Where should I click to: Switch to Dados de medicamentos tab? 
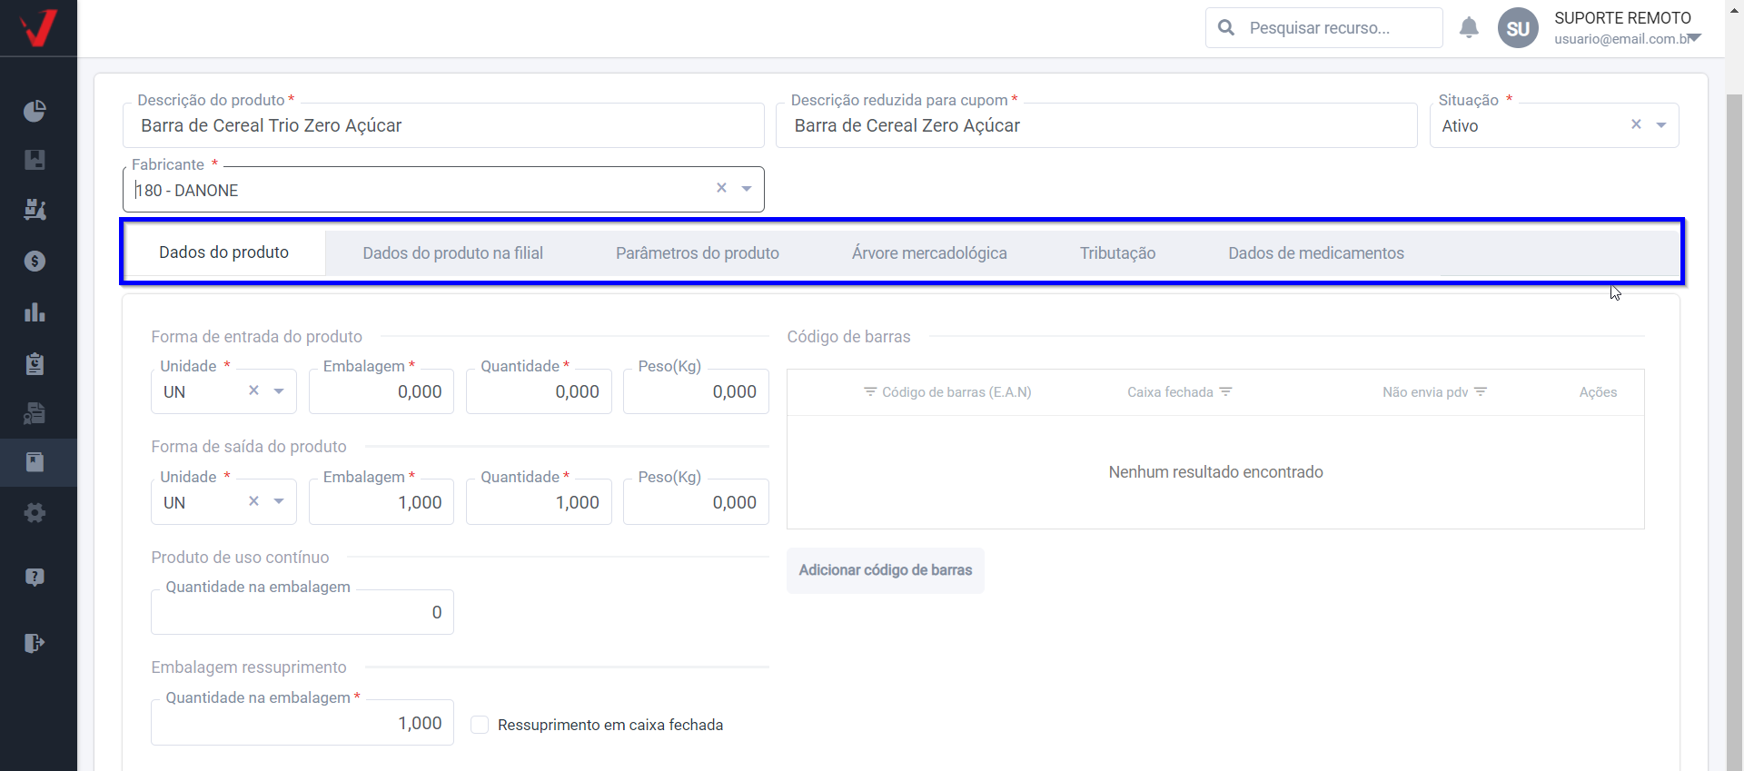(1316, 253)
